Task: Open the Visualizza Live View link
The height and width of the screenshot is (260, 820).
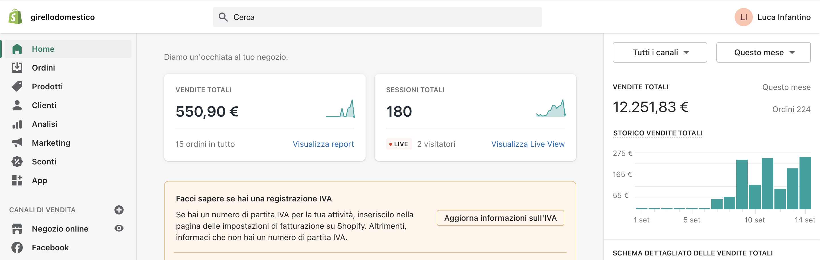Action: click(528, 144)
